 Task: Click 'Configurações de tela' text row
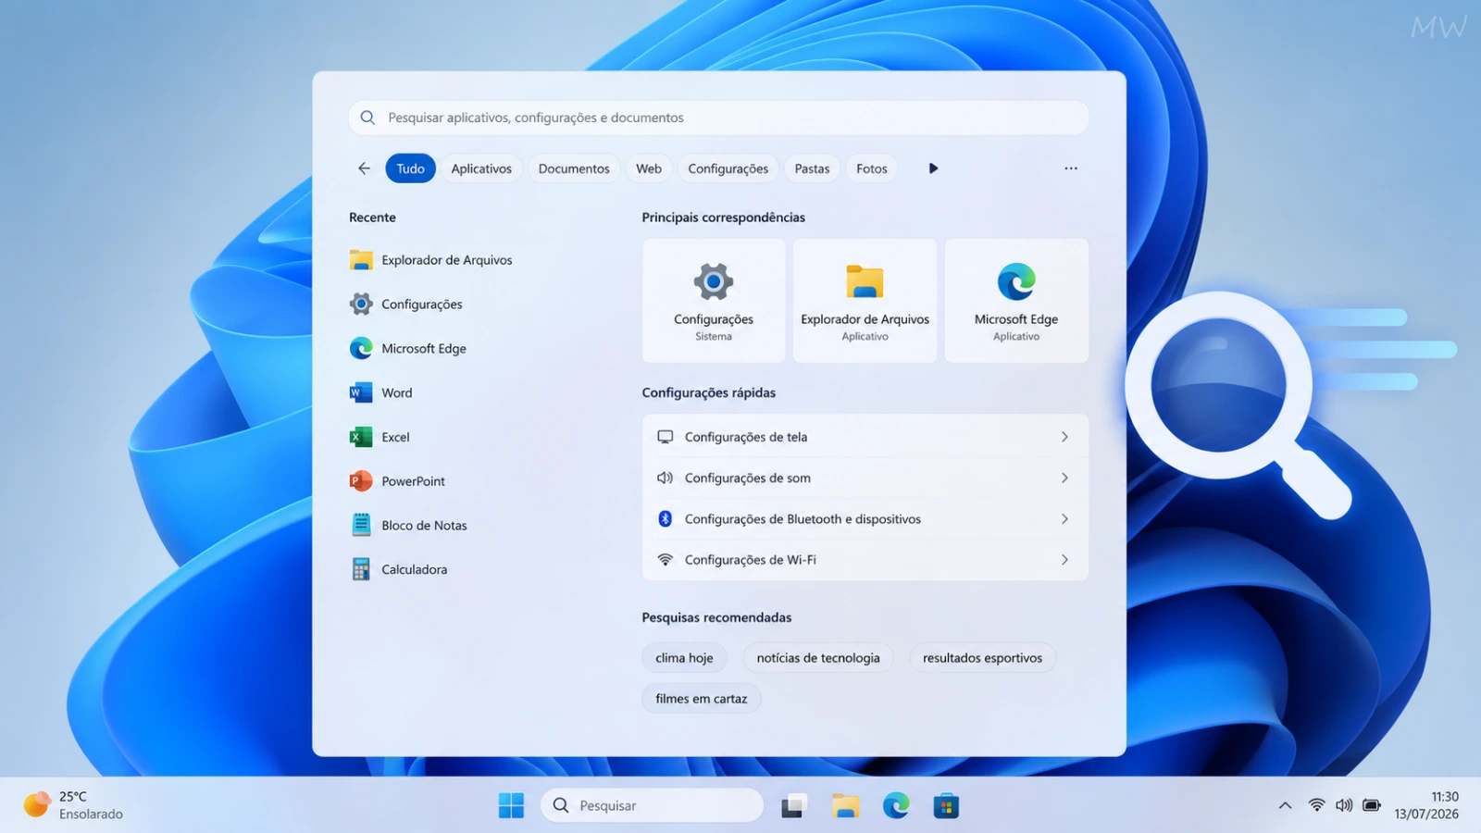(746, 437)
